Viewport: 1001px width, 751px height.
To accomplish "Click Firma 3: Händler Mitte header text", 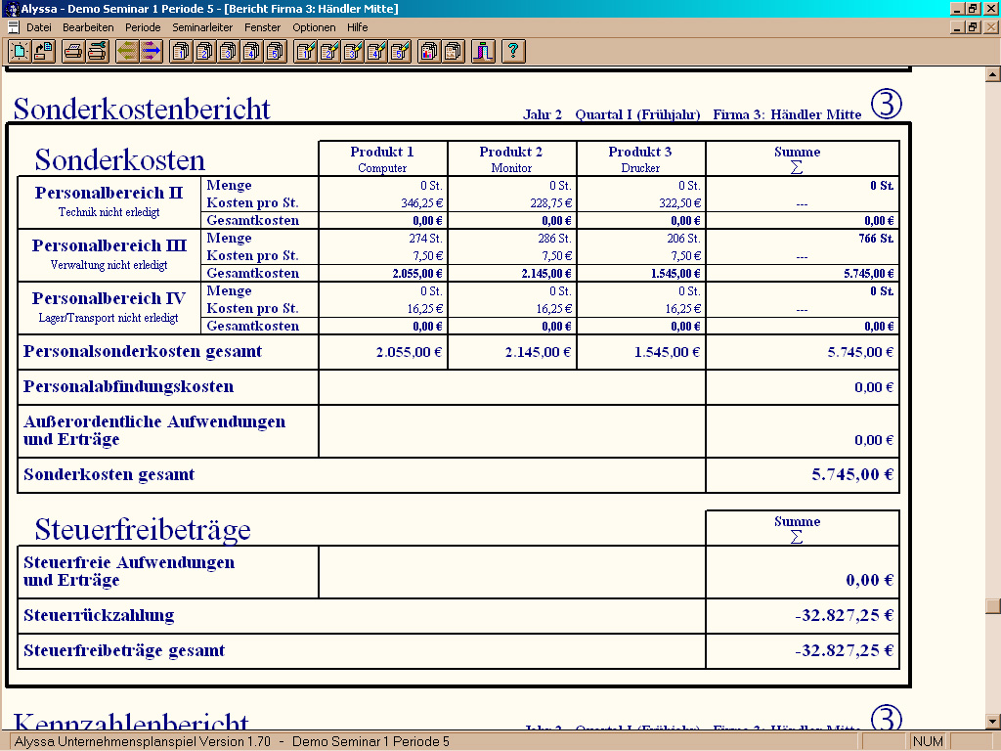I will pos(787,114).
